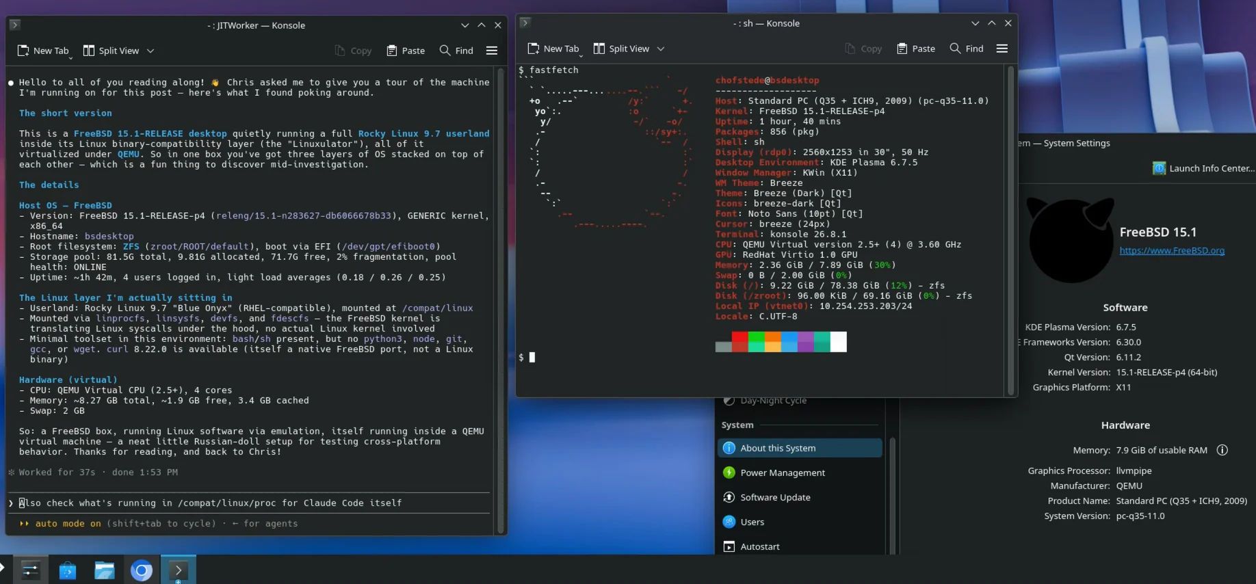
Task: Click the Konsole taskbar entry
Action: pos(179,570)
